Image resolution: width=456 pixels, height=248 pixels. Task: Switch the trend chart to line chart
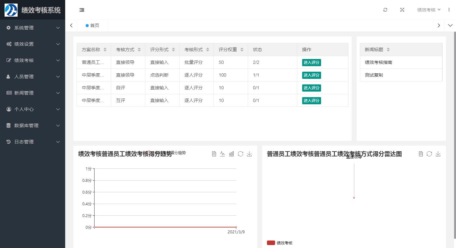[223, 154]
